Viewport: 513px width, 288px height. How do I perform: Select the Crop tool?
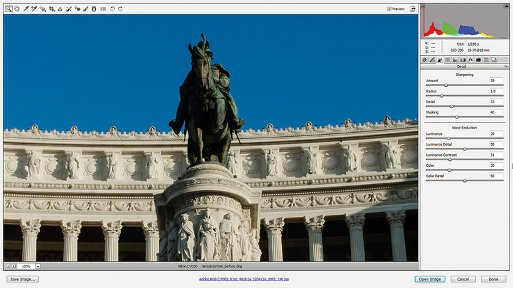click(x=52, y=9)
